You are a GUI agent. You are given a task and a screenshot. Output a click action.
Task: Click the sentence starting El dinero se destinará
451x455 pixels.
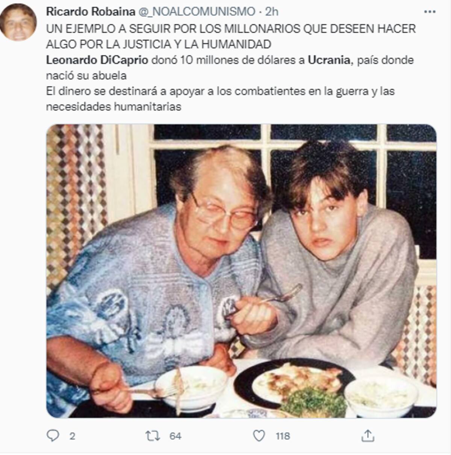(220, 91)
